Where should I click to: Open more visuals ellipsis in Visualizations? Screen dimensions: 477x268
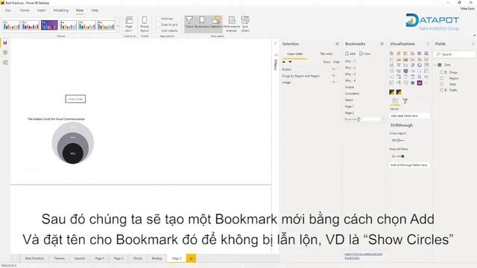click(x=426, y=83)
